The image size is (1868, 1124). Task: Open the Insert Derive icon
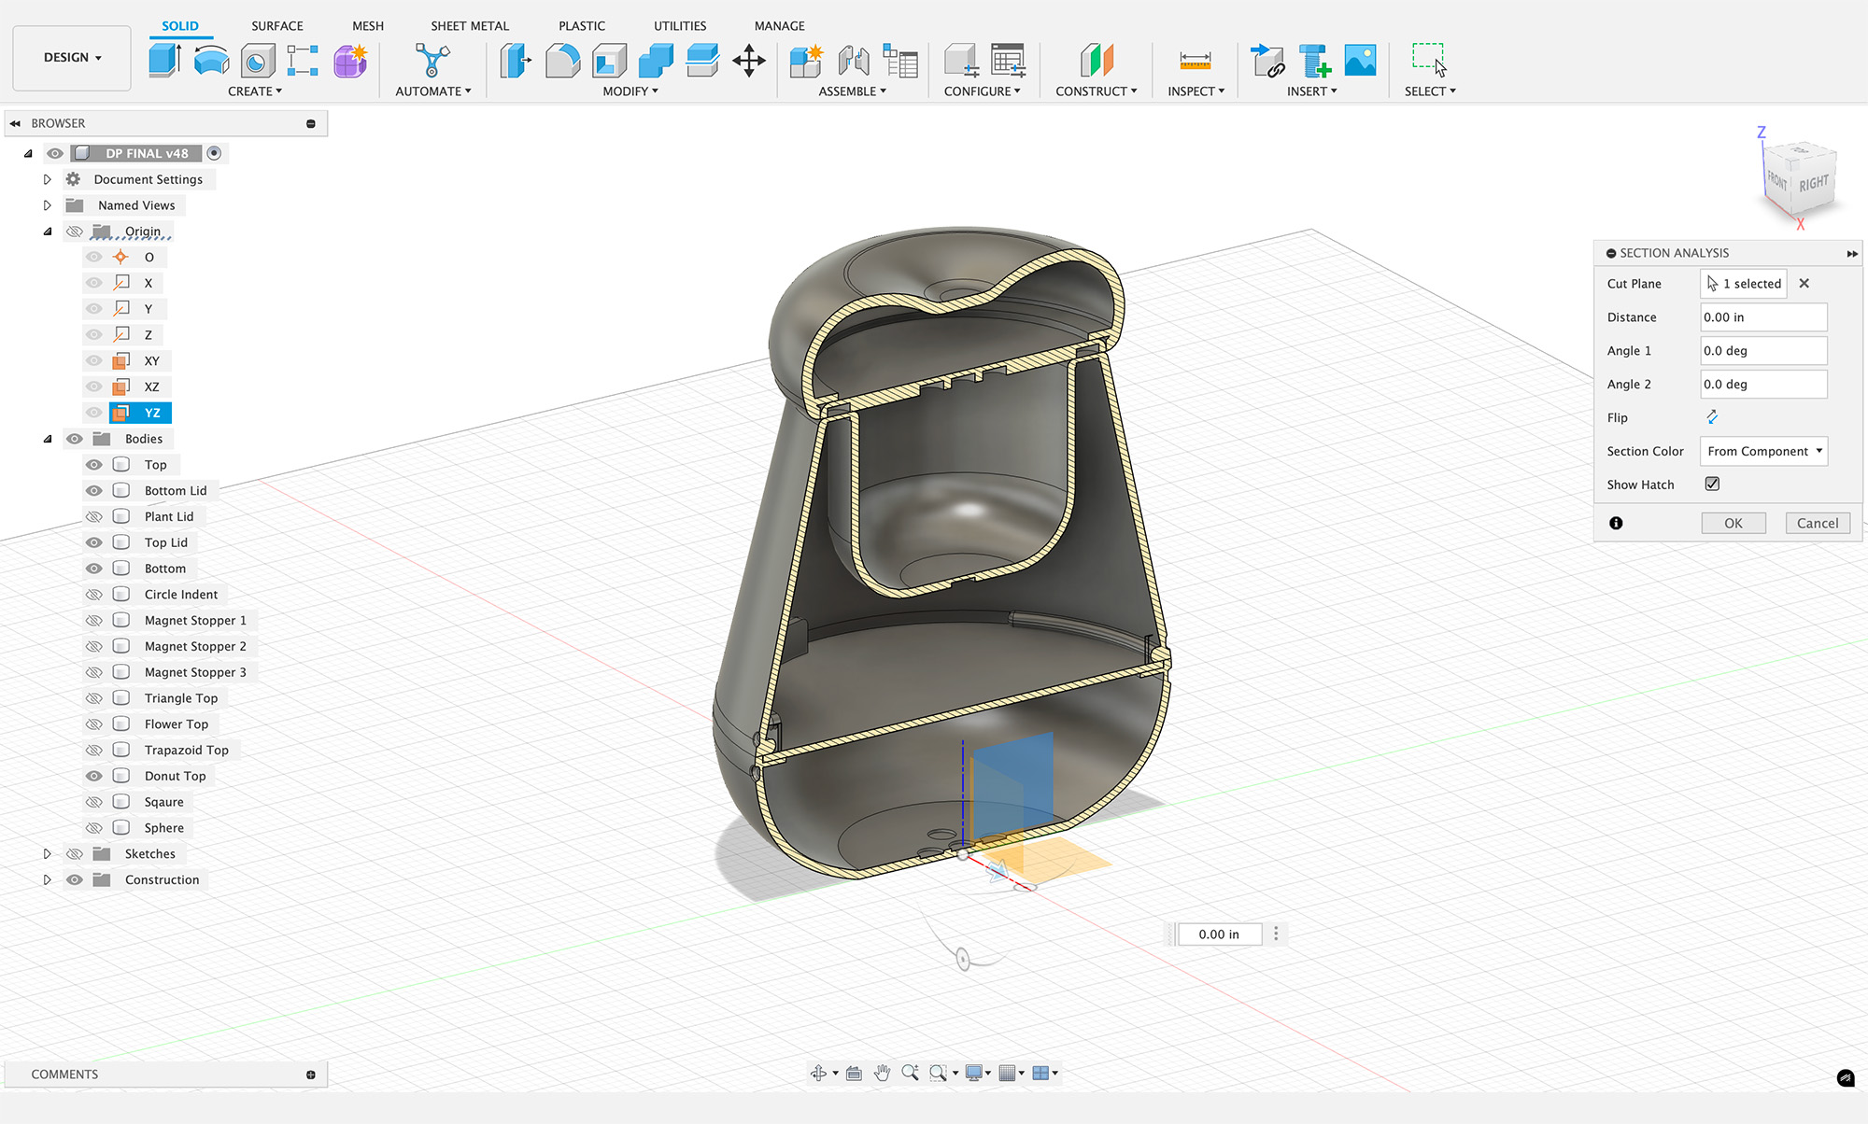[1267, 61]
